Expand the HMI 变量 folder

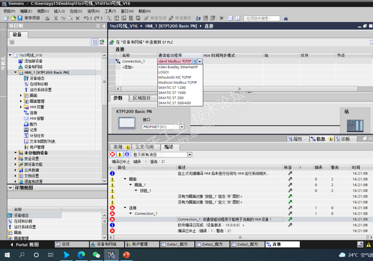coord(21,107)
